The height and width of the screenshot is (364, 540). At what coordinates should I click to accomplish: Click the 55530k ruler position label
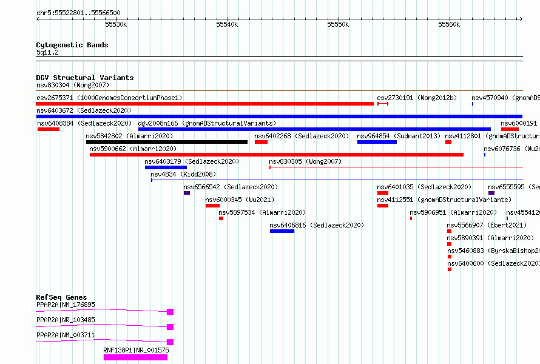[x=116, y=24]
